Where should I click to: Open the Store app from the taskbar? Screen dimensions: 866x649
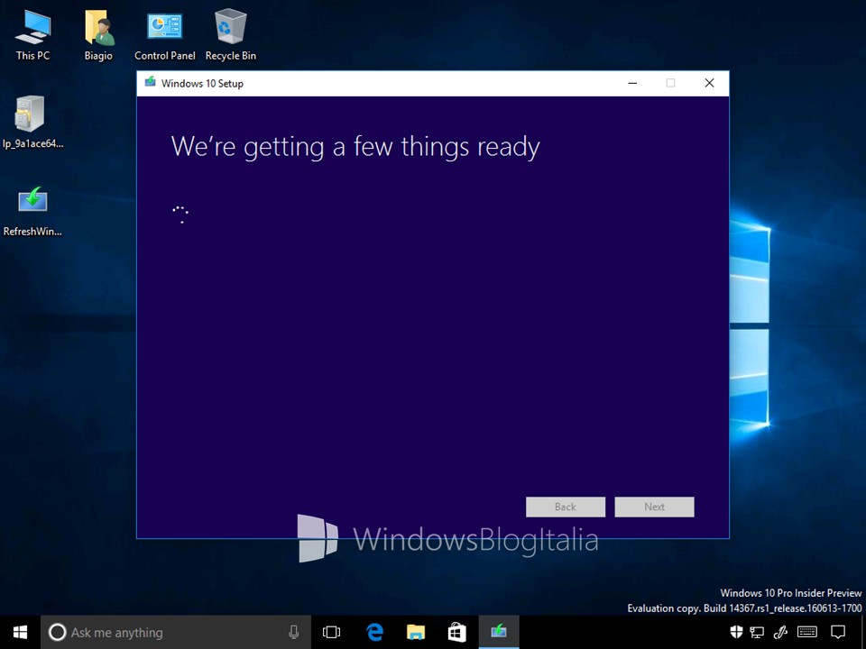tap(456, 633)
